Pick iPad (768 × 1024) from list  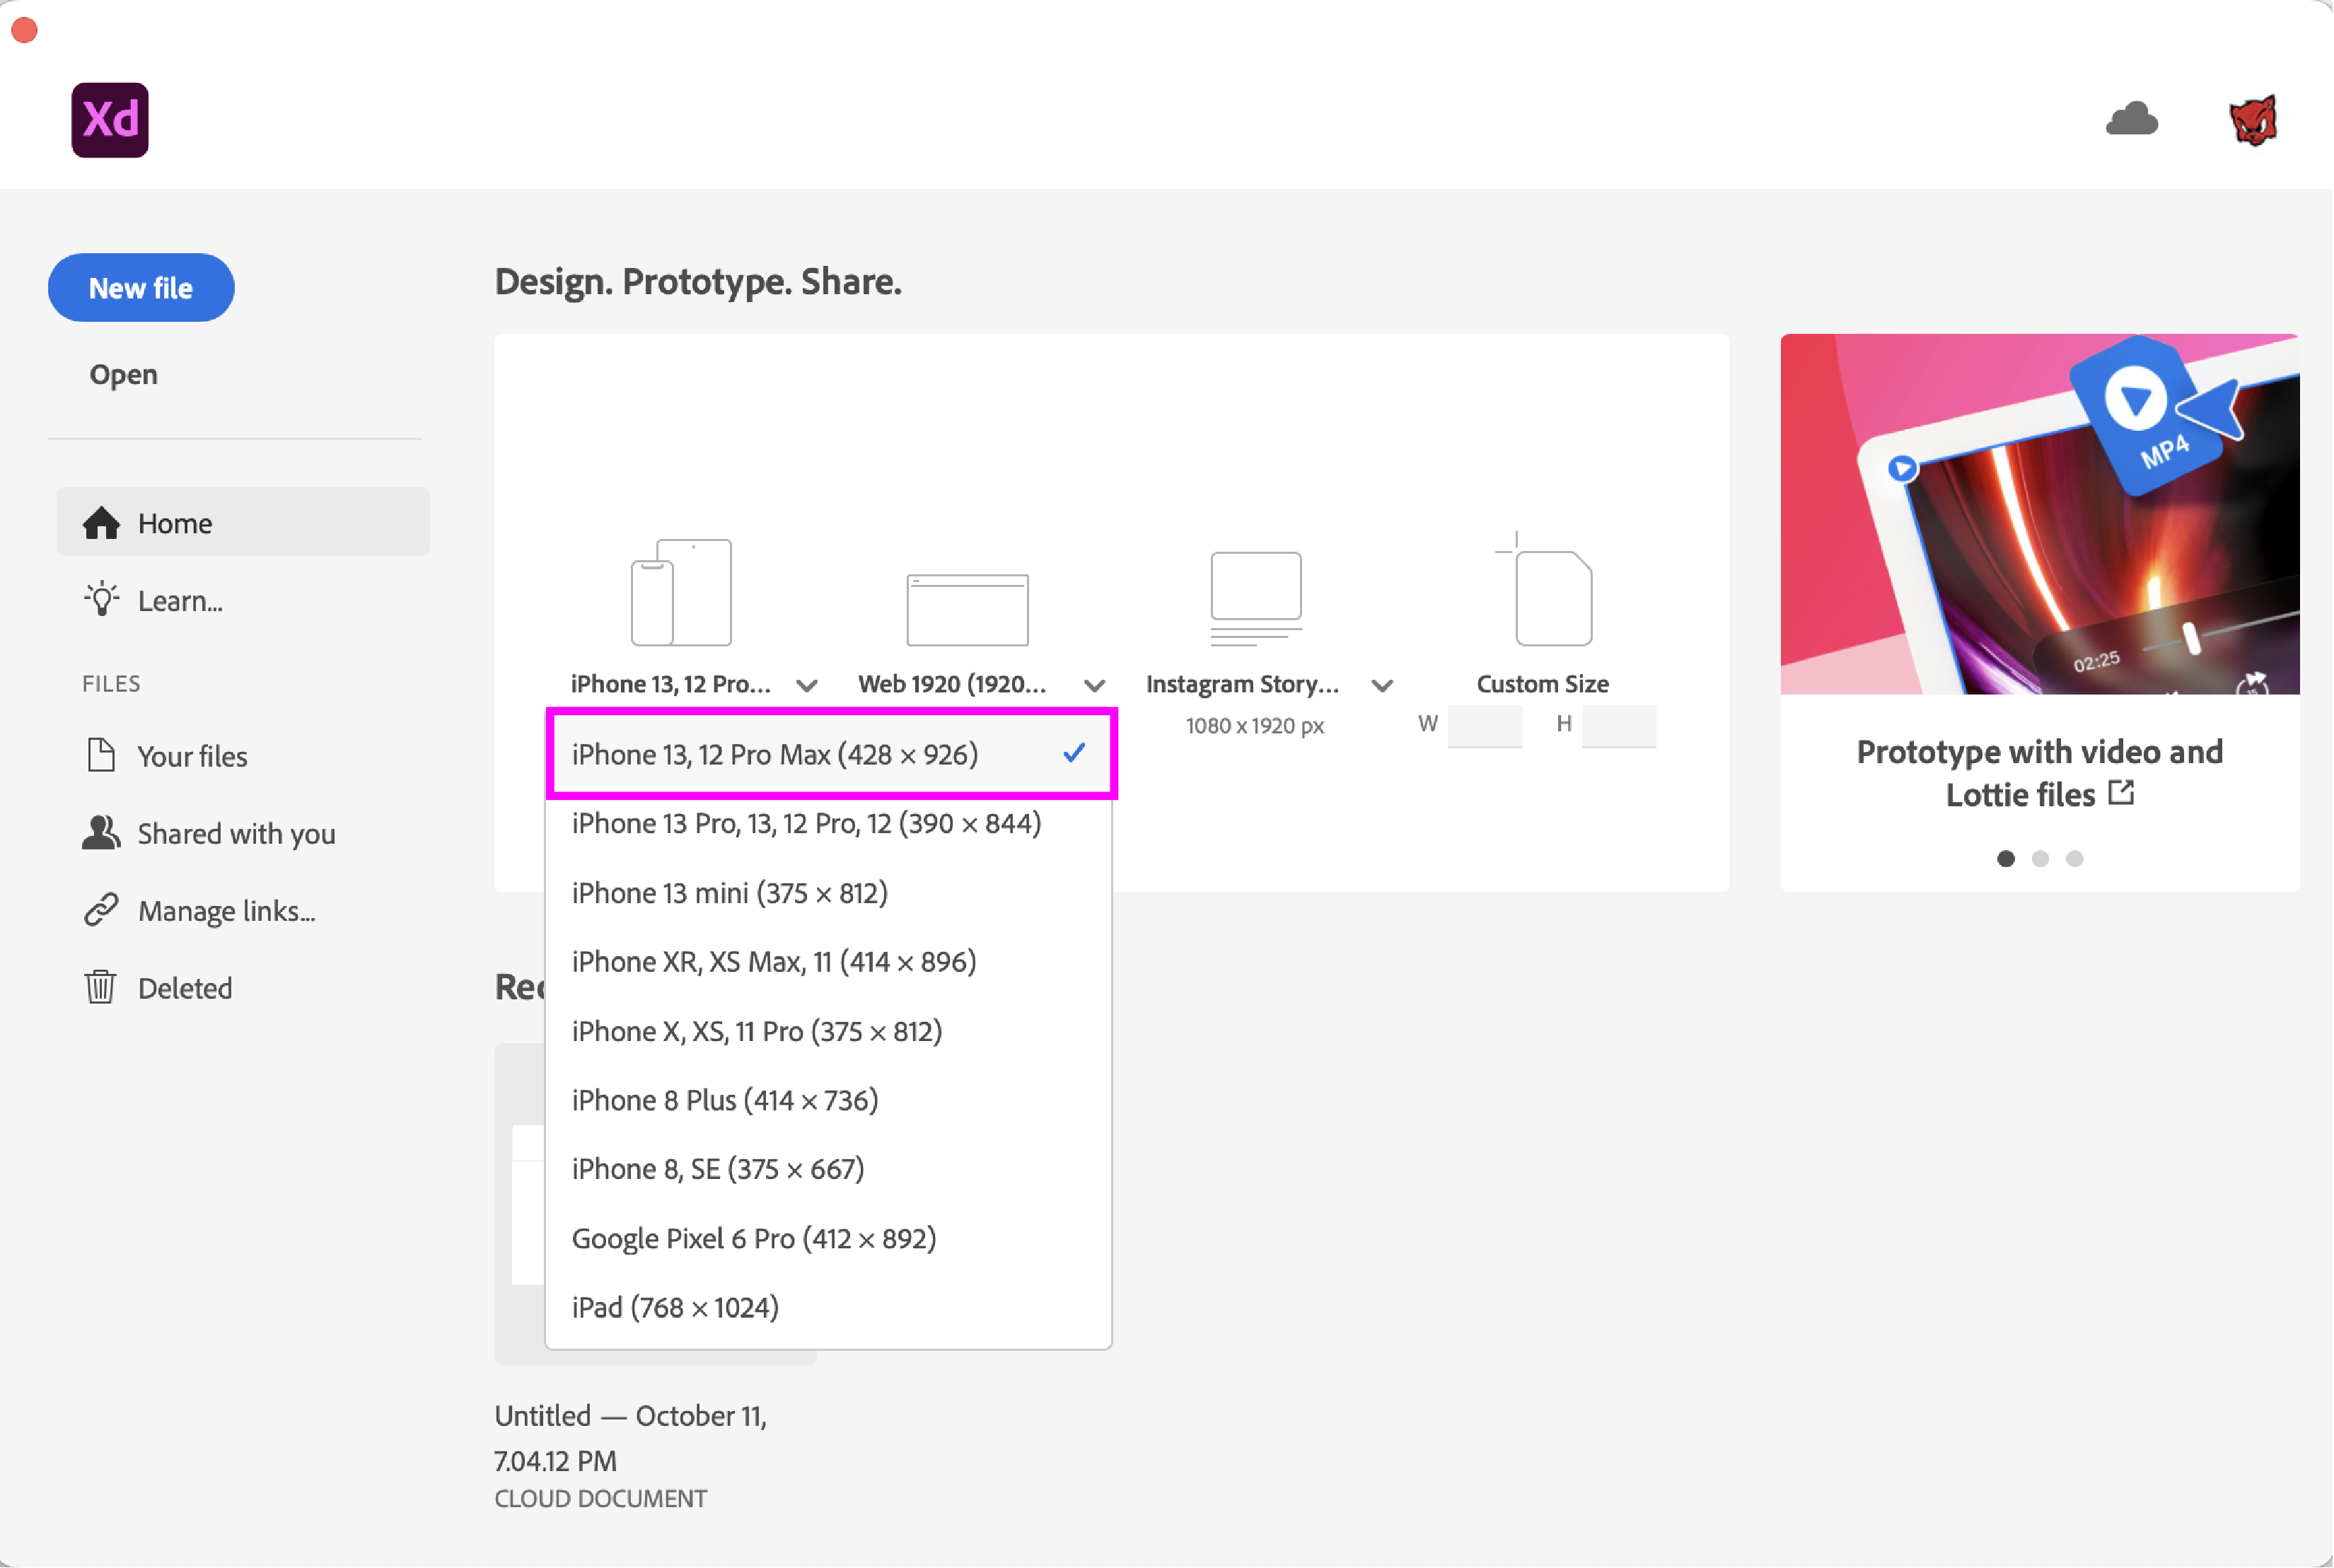(675, 1307)
